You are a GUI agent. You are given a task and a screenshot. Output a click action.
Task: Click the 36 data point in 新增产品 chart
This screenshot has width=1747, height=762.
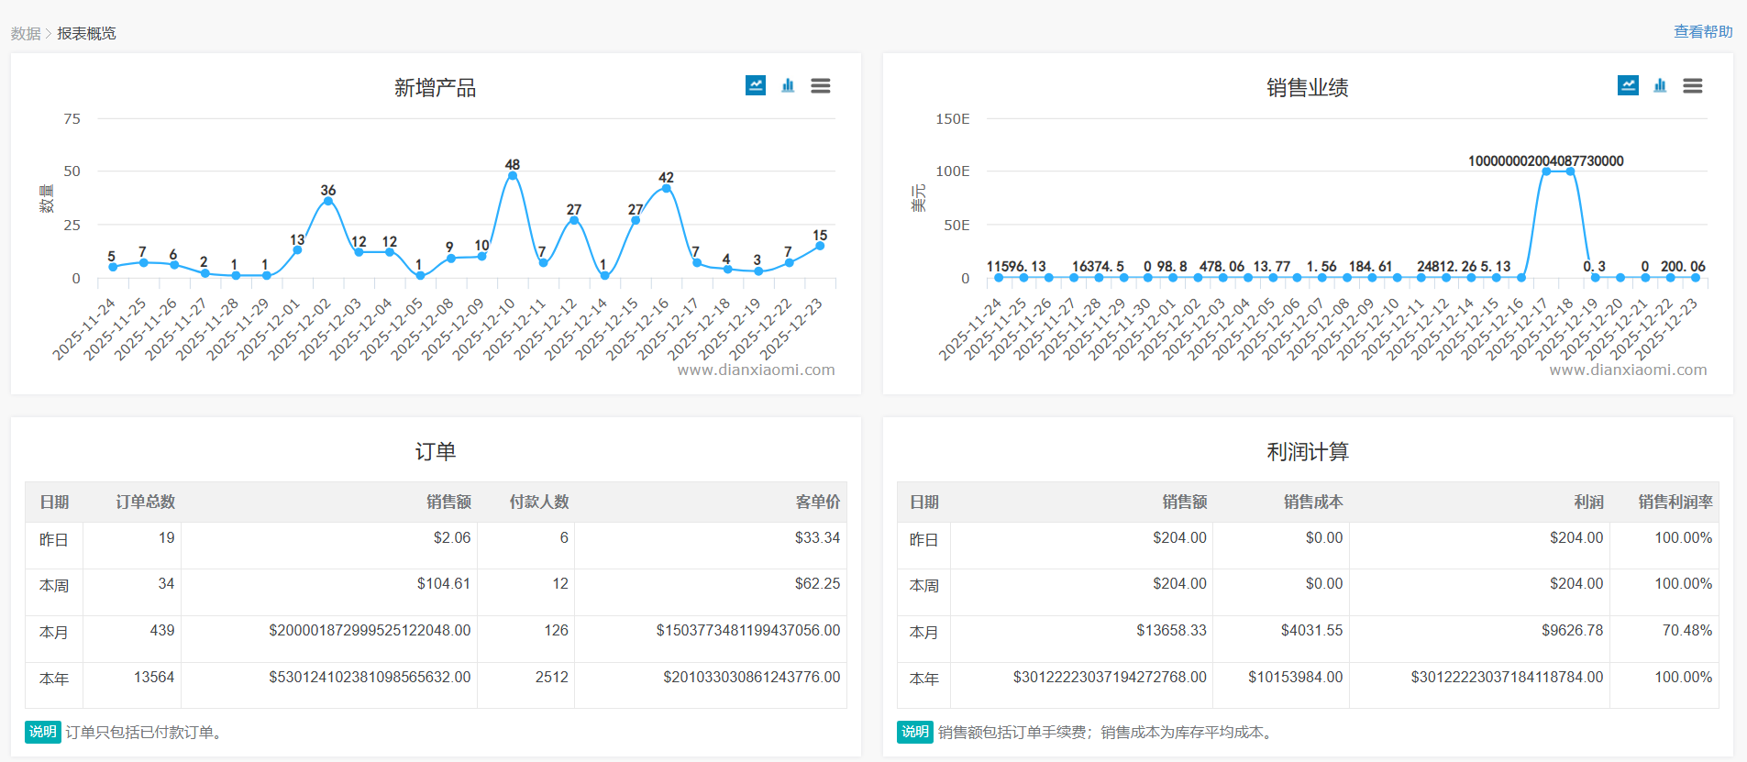coord(328,202)
